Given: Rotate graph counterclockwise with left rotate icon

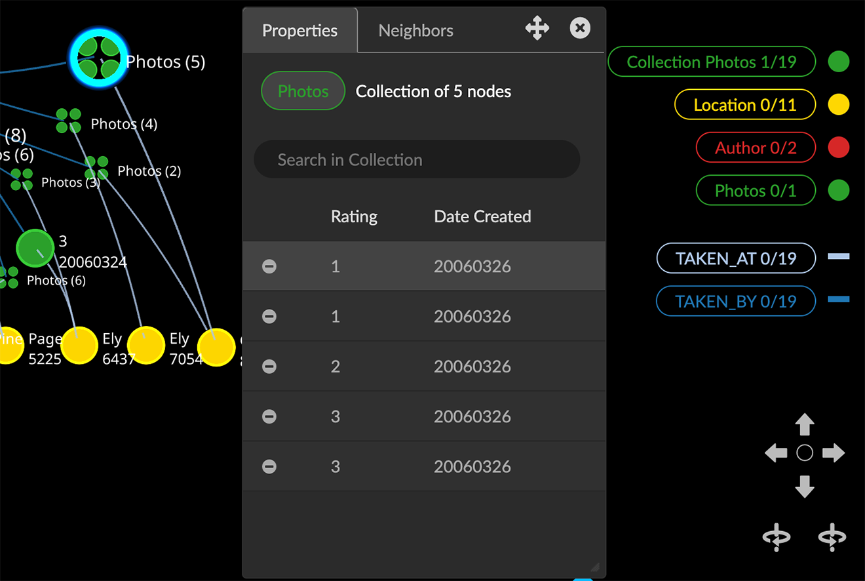Looking at the screenshot, I should coord(777,537).
